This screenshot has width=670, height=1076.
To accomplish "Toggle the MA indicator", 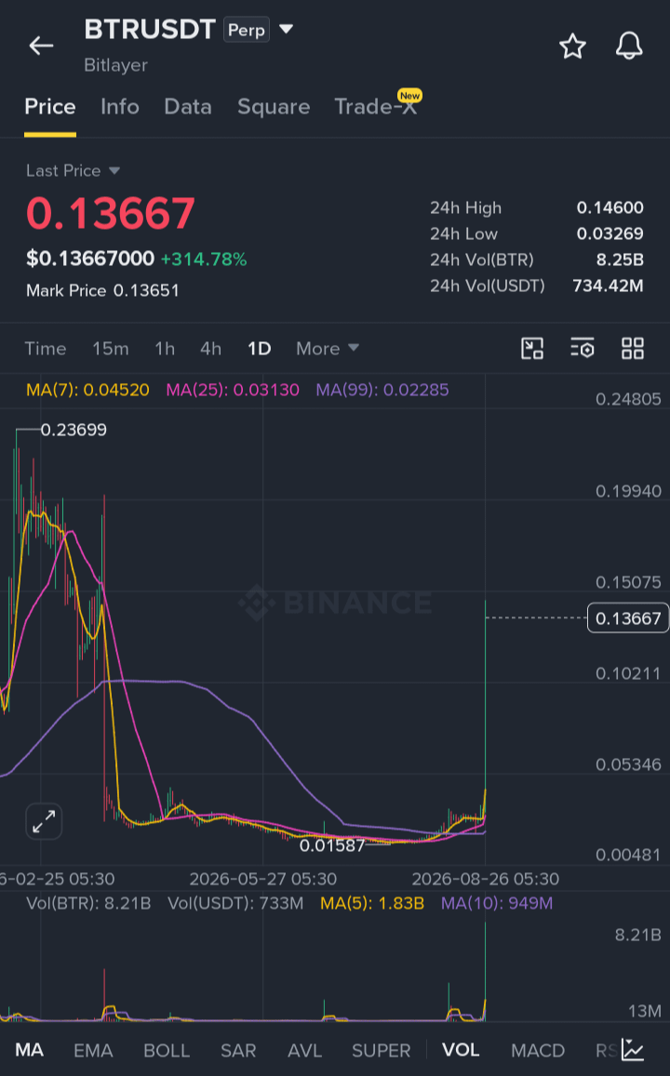I will tap(30, 1050).
